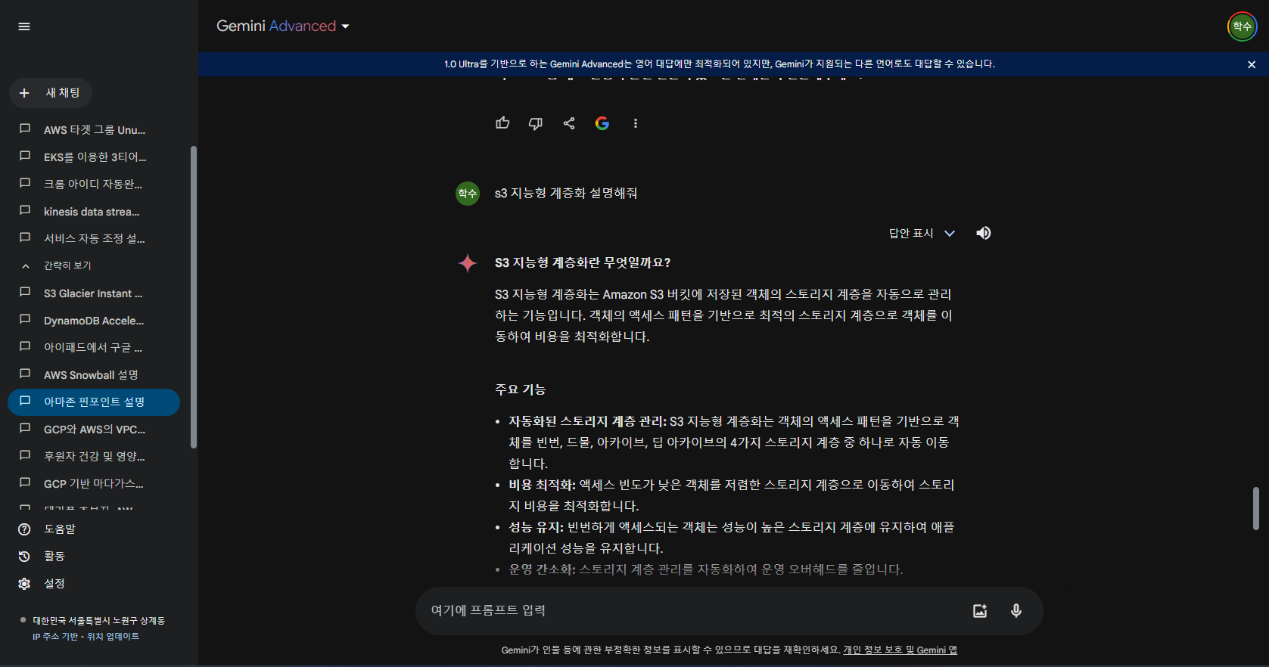
Task: Click the Google double-check icon
Action: tap(602, 123)
